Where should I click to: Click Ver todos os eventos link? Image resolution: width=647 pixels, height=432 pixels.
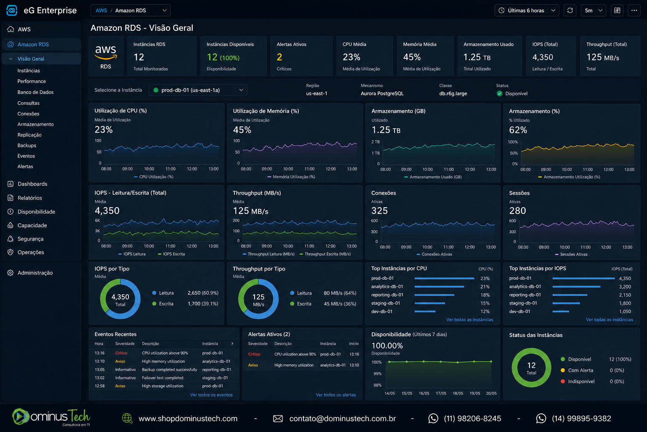[211, 395]
